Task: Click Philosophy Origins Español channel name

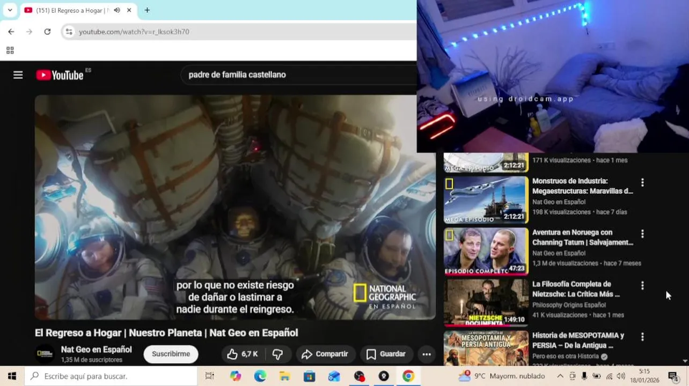Action: (x=569, y=305)
